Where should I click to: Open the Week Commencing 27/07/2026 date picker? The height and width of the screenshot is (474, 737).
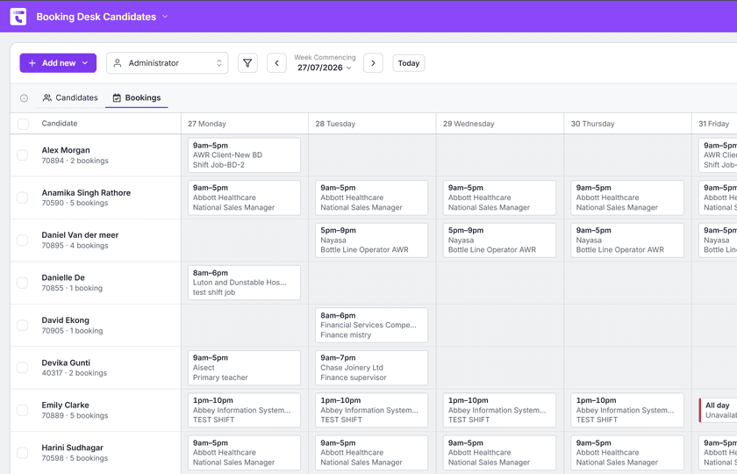[325, 63]
